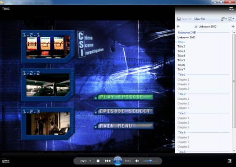Select Chapter 1 under Title 1
The height and width of the screenshot is (167, 236).
(183, 80)
